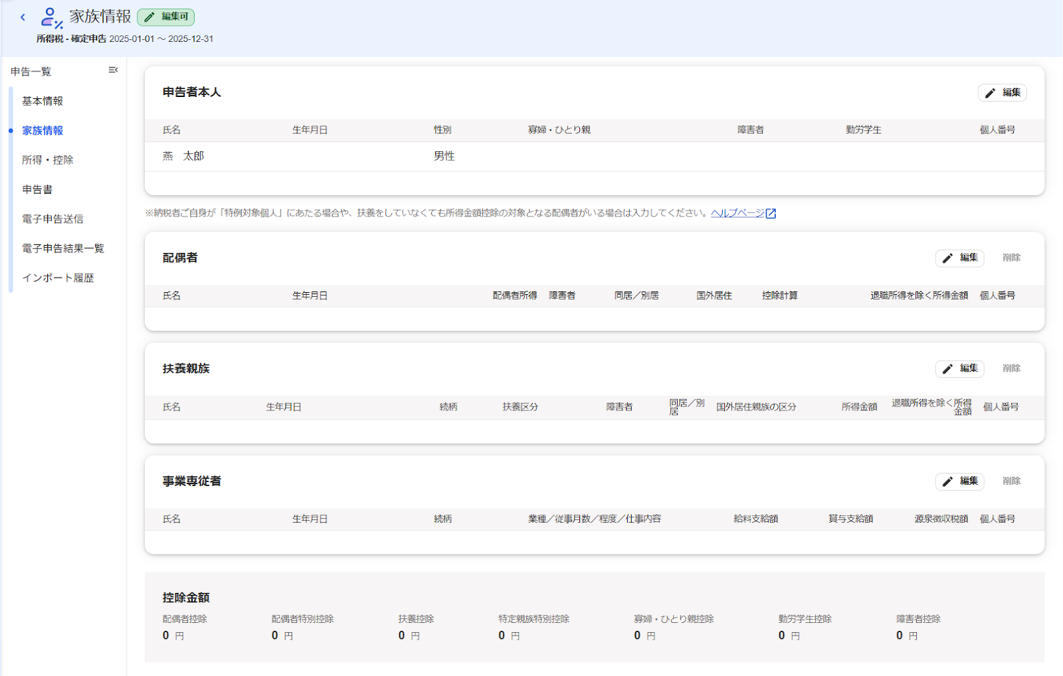Open 電子申告送信 in the sidebar
The height and width of the screenshot is (676, 1063).
click(52, 218)
